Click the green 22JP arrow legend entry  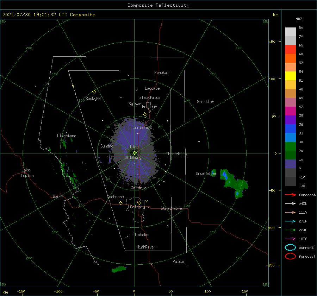click(290, 230)
